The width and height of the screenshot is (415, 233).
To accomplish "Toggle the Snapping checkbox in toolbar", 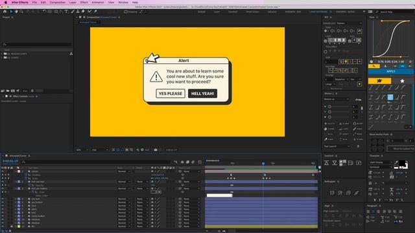I will pos(126,12).
